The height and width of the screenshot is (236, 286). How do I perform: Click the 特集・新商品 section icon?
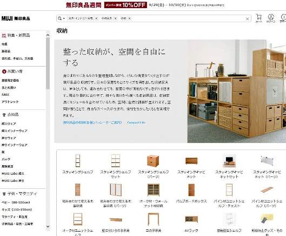[x=4, y=35]
